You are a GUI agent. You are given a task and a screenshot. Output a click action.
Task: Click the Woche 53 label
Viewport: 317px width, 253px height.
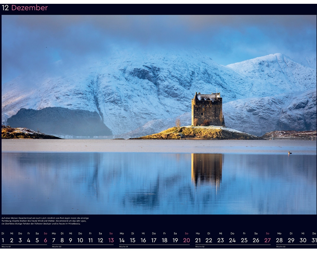click(x=281, y=247)
